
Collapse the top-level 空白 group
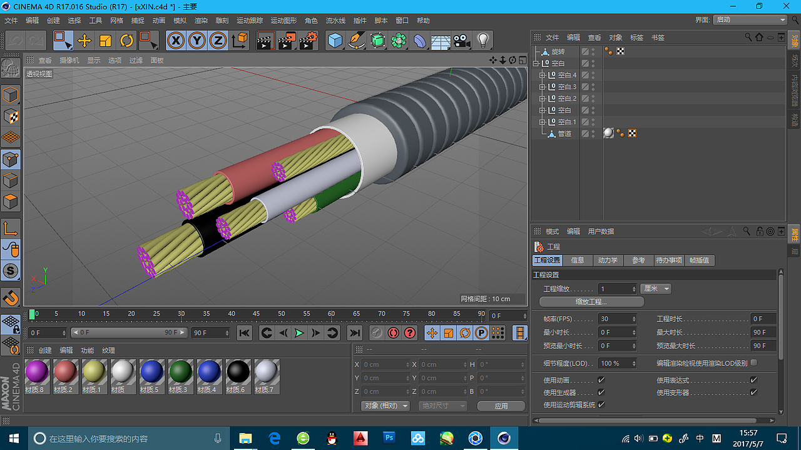536,63
